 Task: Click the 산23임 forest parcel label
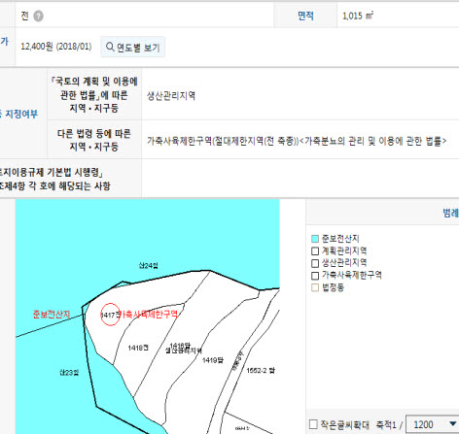(69, 373)
